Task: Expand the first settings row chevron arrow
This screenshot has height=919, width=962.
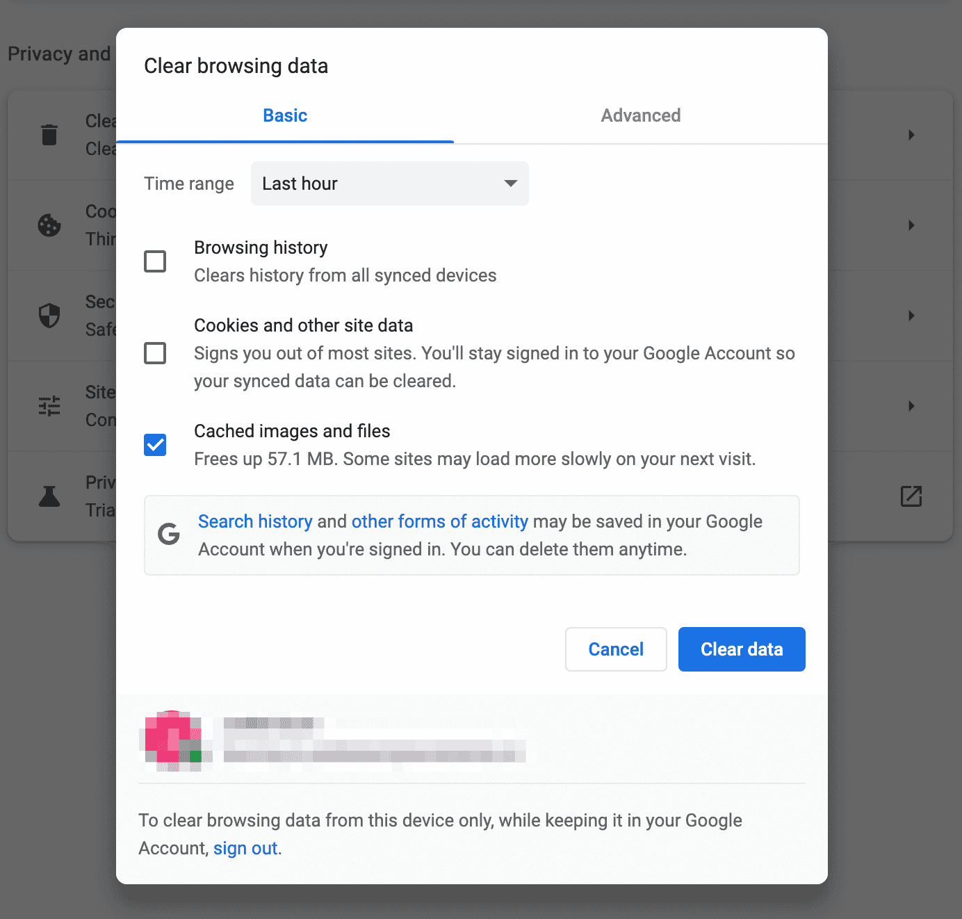Action: point(911,135)
